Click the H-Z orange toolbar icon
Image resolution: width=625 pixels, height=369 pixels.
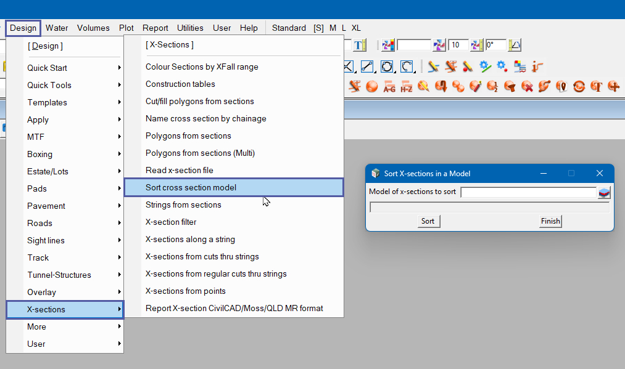pyautogui.click(x=407, y=86)
